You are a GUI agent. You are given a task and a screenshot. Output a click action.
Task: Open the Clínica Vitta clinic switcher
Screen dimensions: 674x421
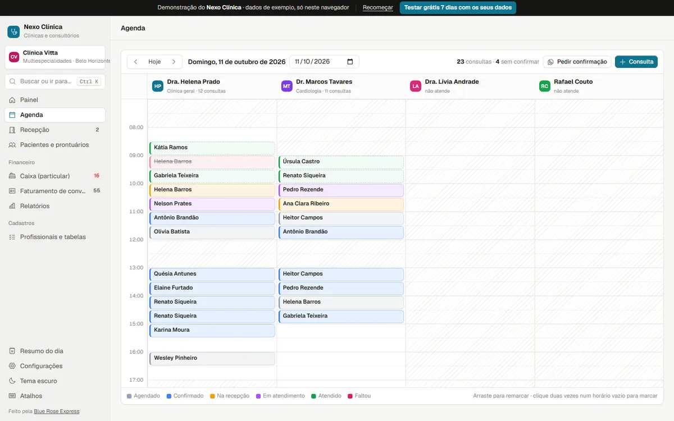click(55, 57)
